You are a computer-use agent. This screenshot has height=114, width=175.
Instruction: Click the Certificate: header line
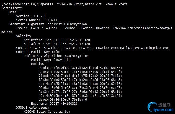[x=12, y=8]
